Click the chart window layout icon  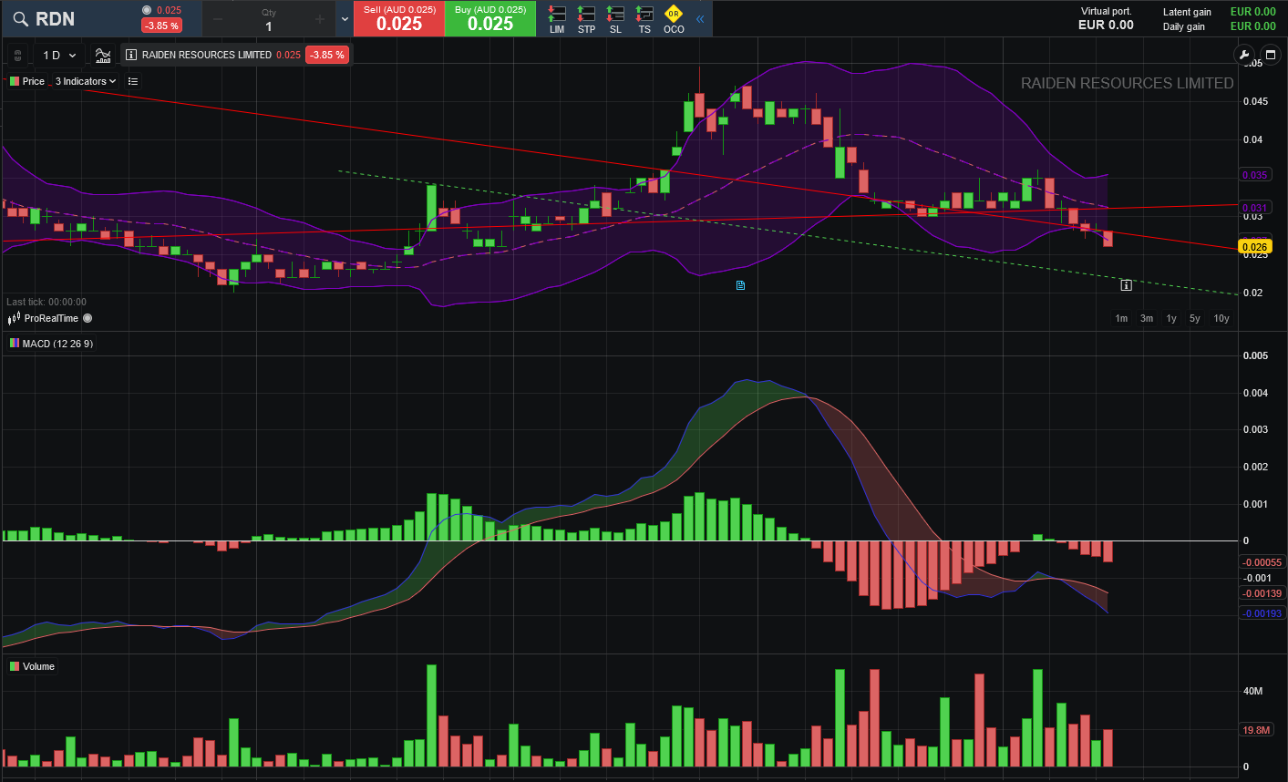pos(1270,55)
